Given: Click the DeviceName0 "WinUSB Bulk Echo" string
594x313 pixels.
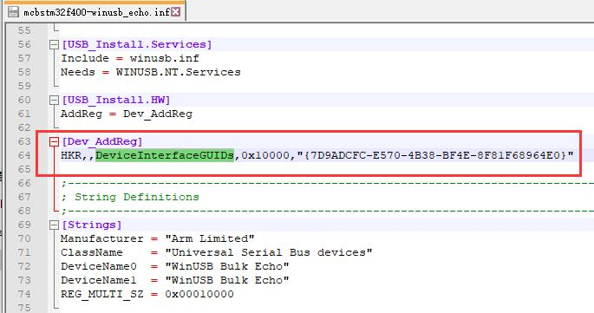Looking at the screenshot, I should pos(227,266).
